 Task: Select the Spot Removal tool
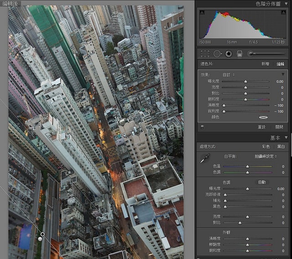tap(217, 54)
